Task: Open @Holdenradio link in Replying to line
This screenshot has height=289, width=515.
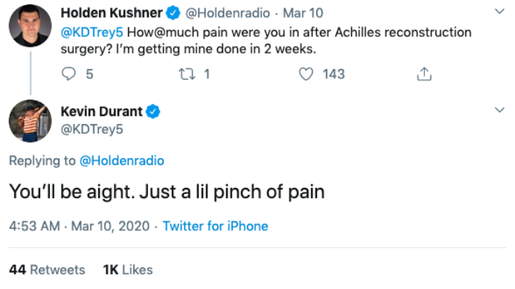Action: tap(122, 160)
